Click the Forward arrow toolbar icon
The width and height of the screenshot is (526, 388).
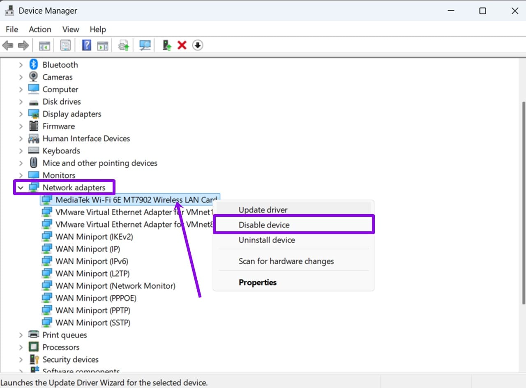pyautogui.click(x=23, y=45)
